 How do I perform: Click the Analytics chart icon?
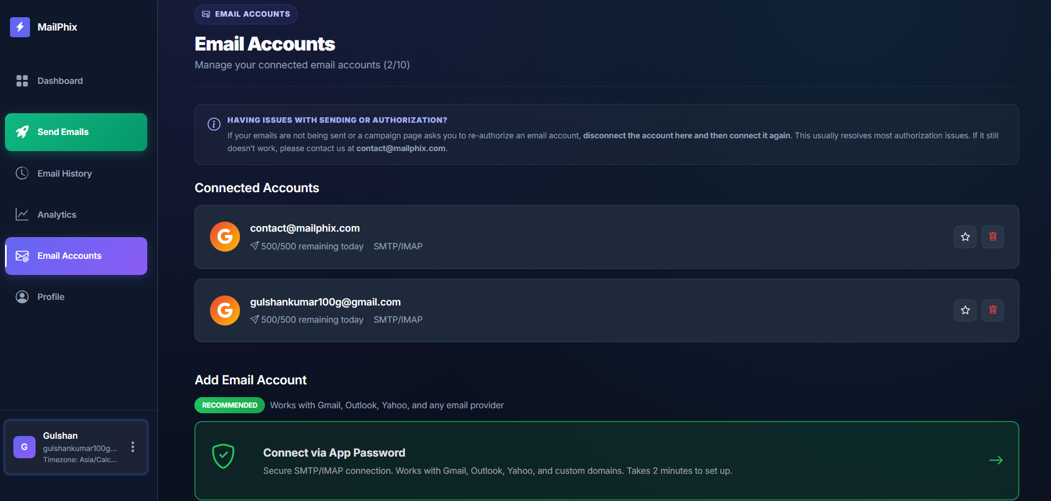(22, 214)
